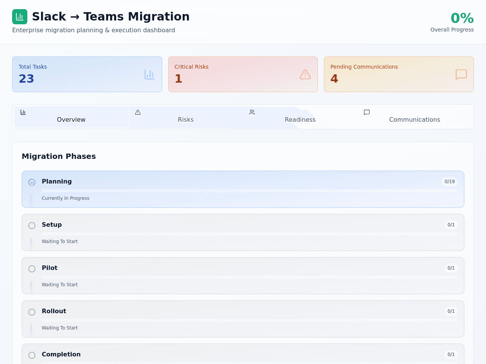Open the Risks tab
This screenshot has height=364, width=486.
(186, 117)
